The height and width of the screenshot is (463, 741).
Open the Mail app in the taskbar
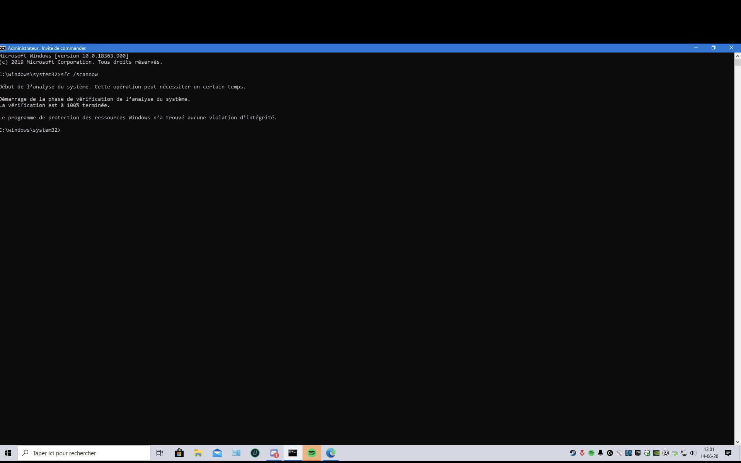pos(217,453)
